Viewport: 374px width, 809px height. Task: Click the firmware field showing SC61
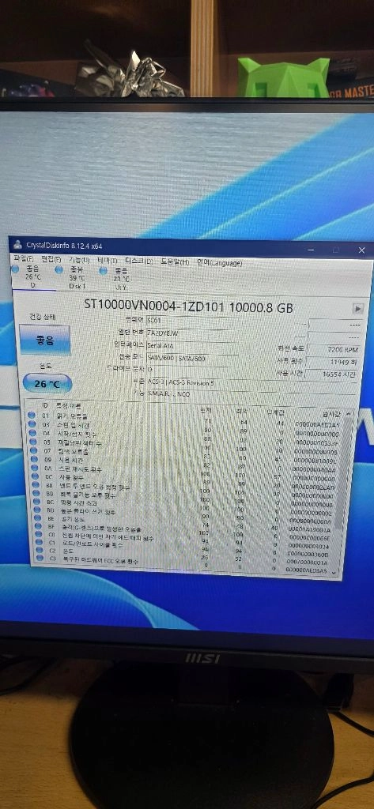[187, 321]
